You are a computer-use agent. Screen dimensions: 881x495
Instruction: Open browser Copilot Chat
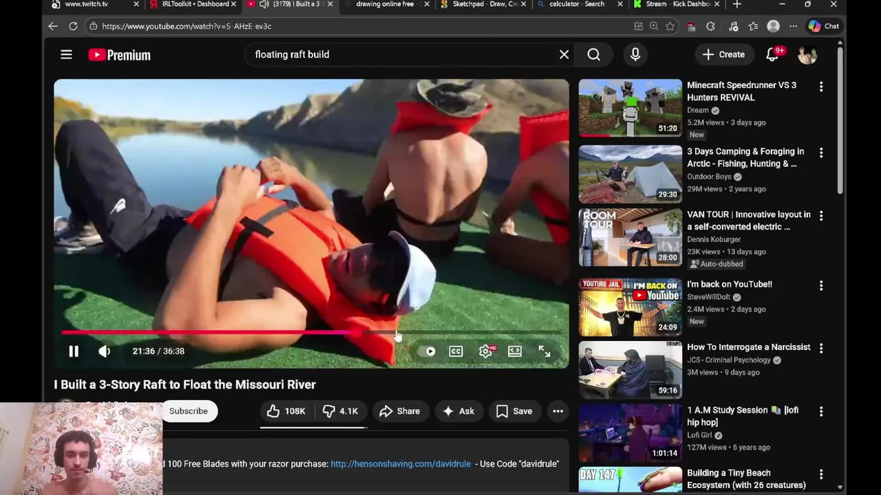point(823,26)
